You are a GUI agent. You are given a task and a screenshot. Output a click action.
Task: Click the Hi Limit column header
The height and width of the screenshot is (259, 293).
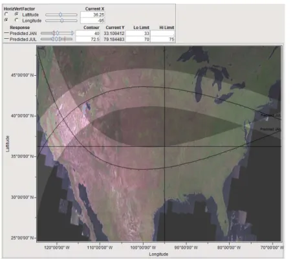click(167, 27)
